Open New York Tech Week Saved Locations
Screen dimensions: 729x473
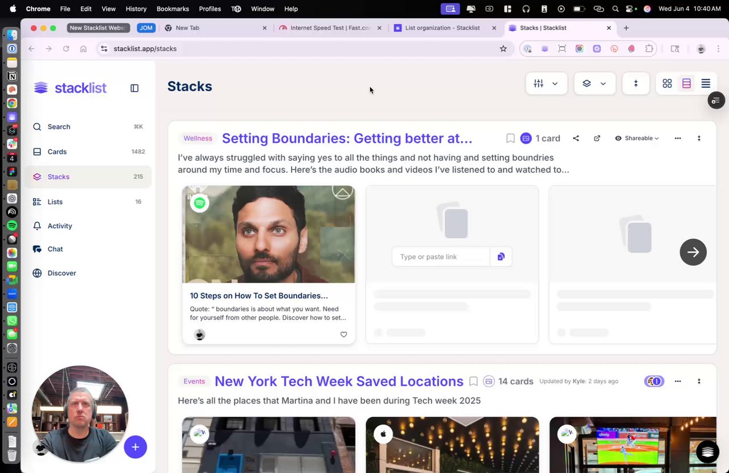click(339, 381)
